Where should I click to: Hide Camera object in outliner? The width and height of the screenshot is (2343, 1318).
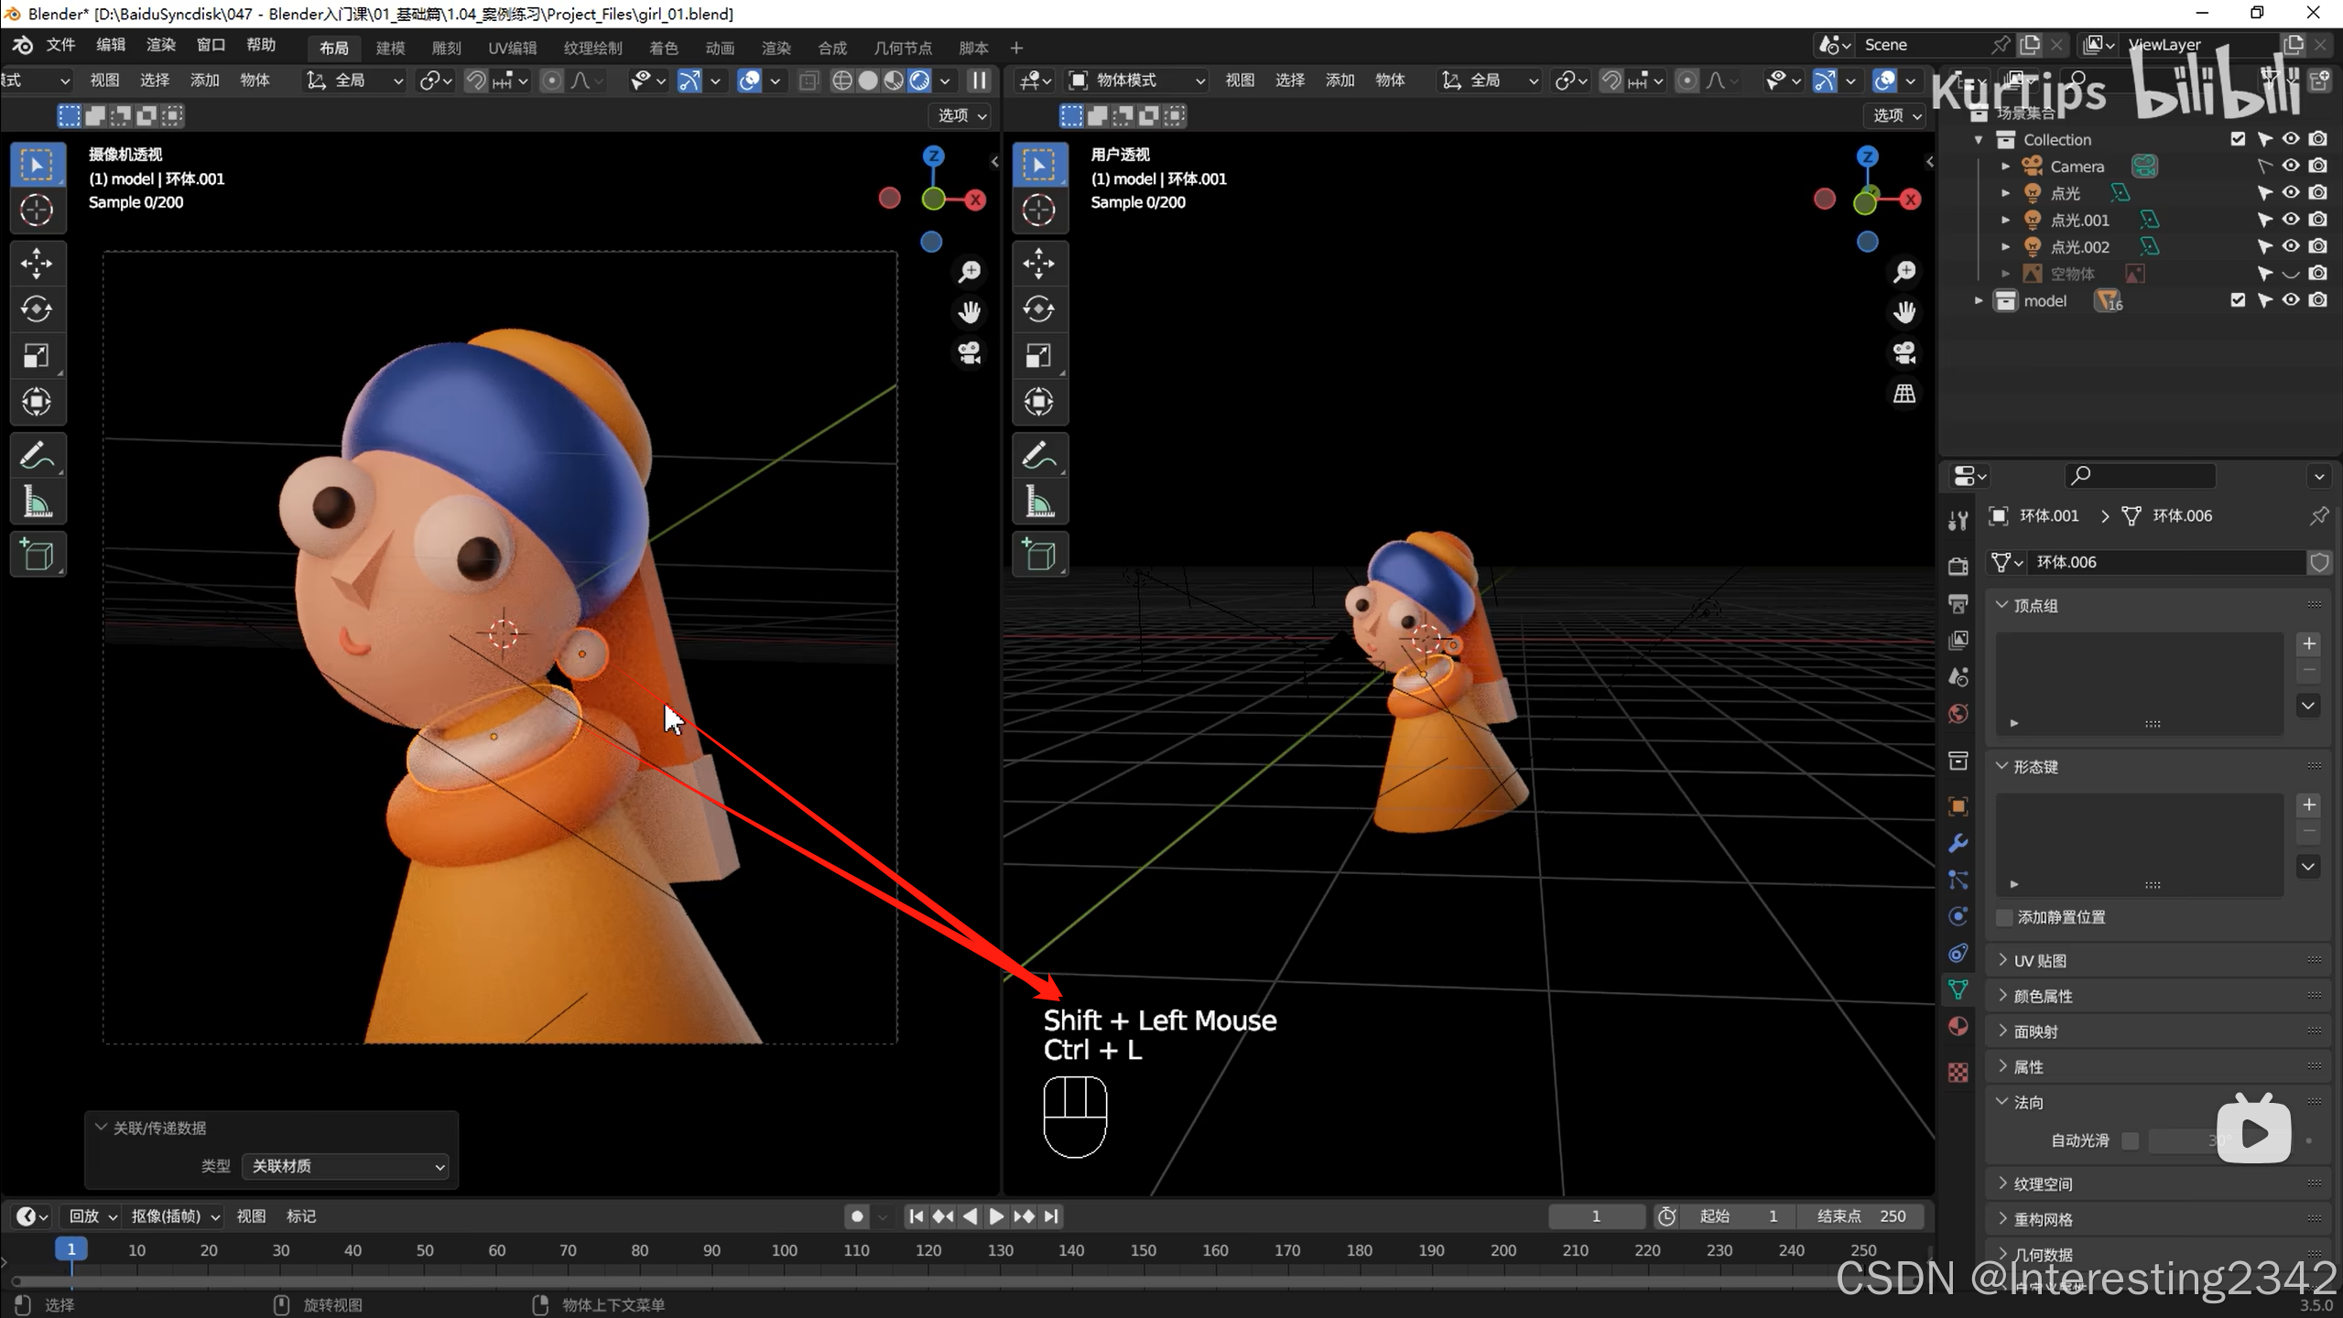(2291, 167)
